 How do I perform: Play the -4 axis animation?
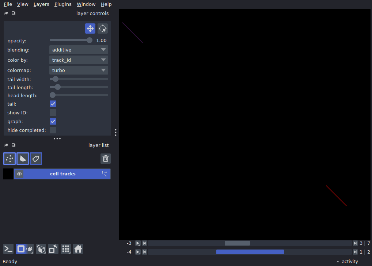[x=138, y=252]
